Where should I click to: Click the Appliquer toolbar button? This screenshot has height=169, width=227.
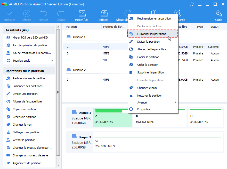tap(9, 16)
